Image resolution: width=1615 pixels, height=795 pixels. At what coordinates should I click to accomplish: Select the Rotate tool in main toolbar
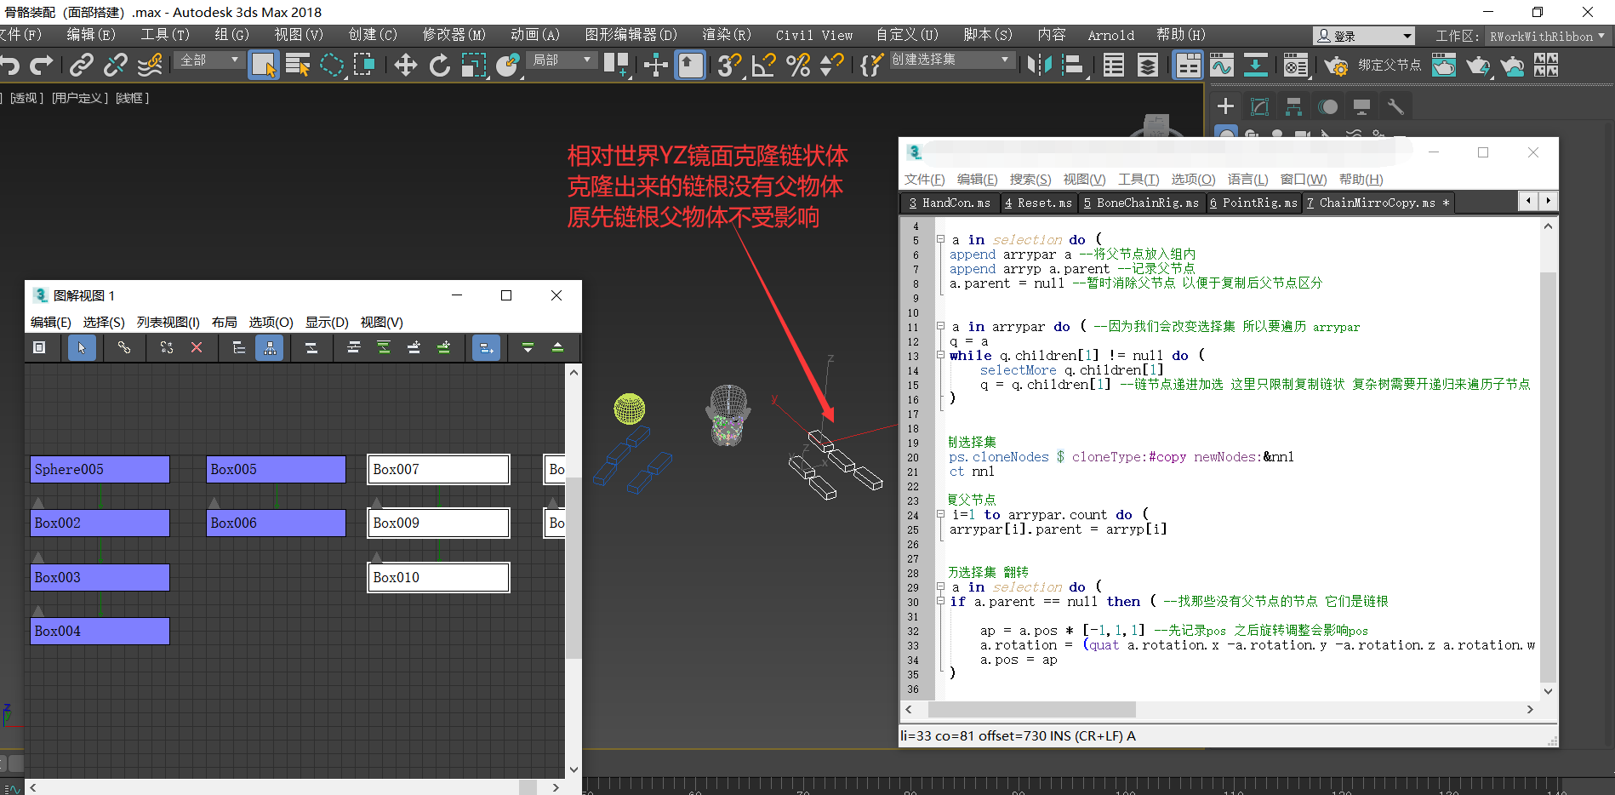(x=439, y=66)
